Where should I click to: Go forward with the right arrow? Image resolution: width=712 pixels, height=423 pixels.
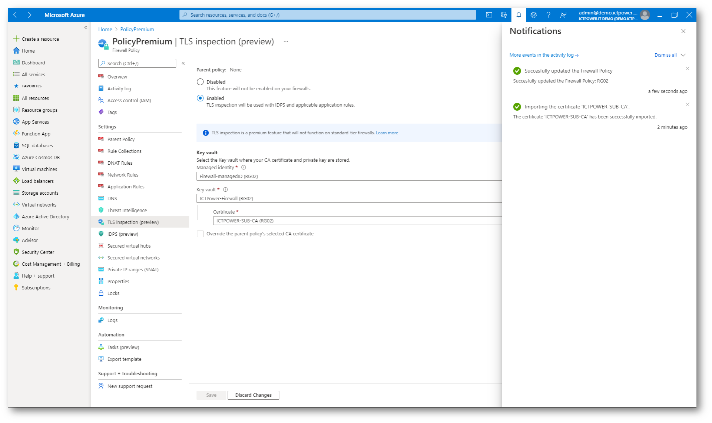pos(29,15)
